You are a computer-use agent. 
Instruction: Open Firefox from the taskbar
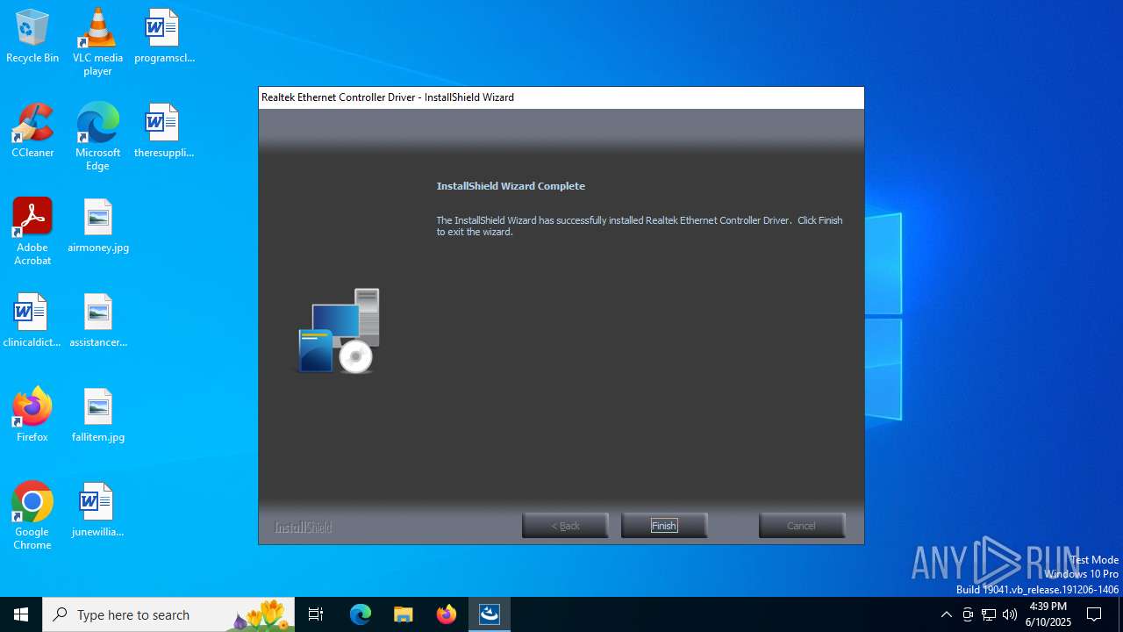pyautogui.click(x=447, y=614)
